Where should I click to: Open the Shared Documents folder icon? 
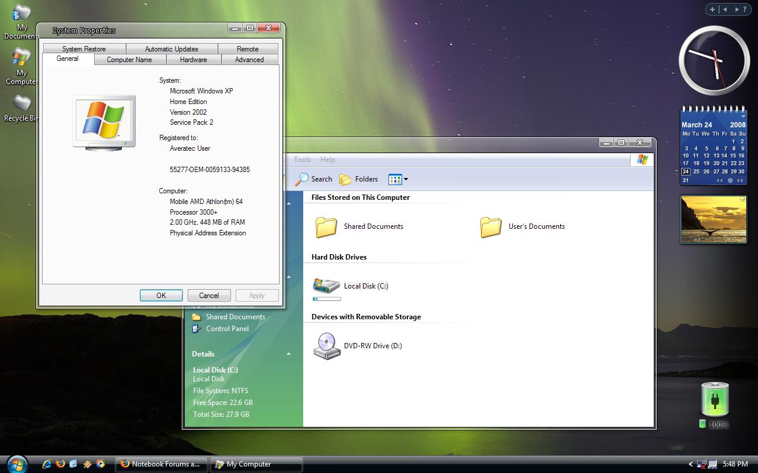pyautogui.click(x=326, y=227)
